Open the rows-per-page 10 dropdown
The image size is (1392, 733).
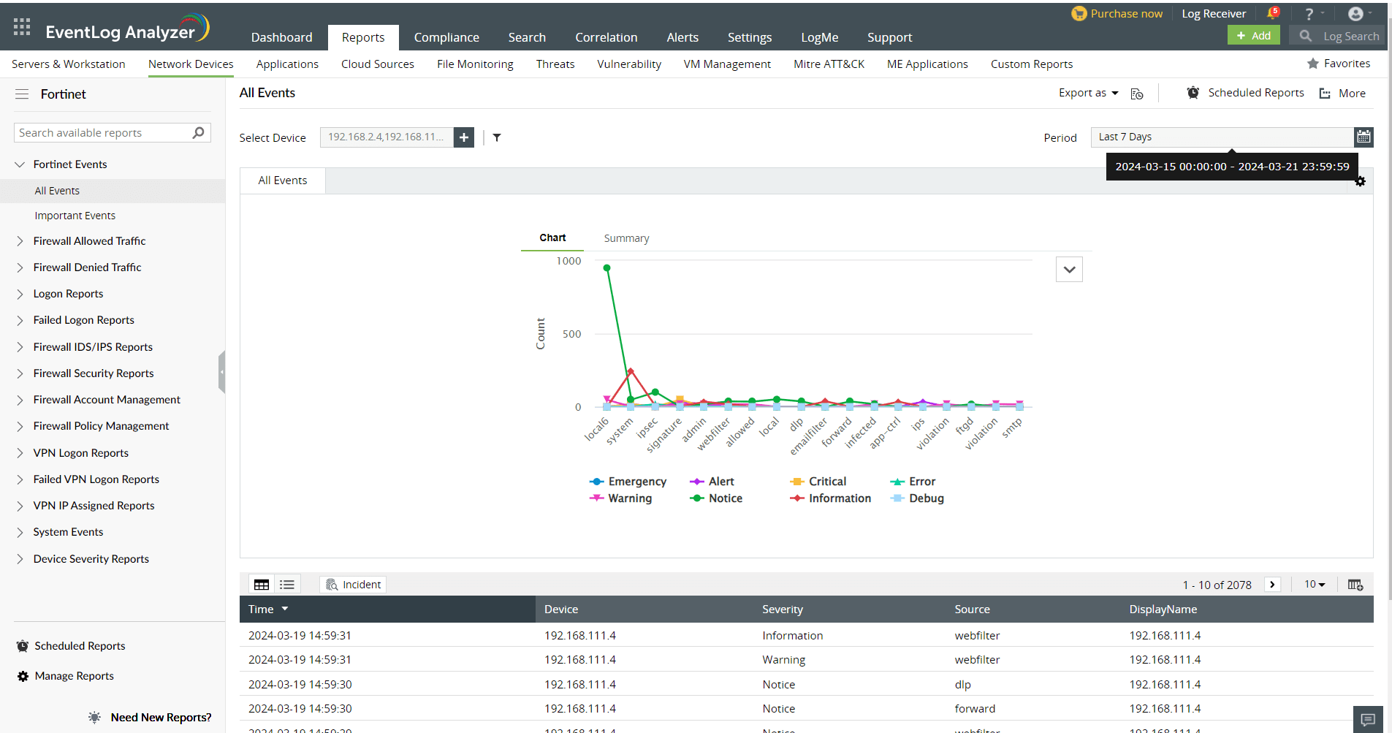point(1313,584)
